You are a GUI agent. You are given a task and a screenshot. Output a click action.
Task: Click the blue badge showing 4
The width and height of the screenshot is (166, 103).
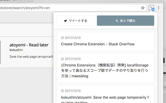153,10
